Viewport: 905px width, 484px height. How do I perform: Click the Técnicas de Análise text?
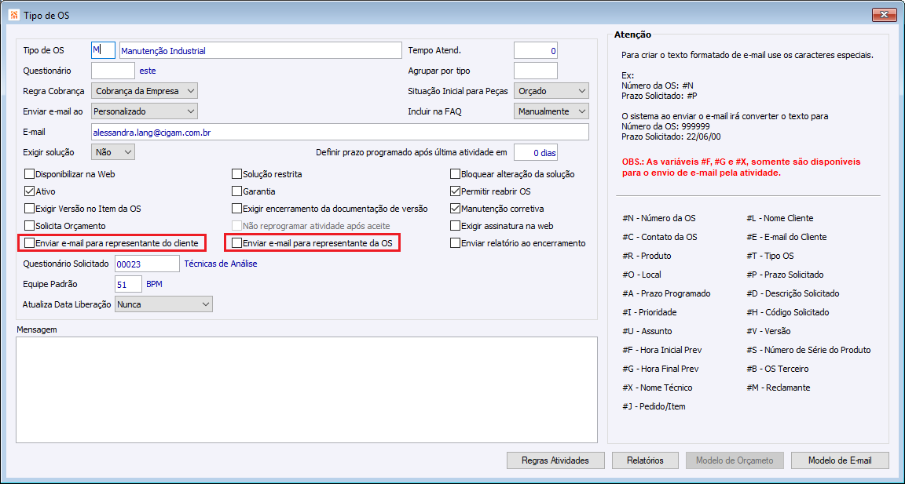[221, 264]
